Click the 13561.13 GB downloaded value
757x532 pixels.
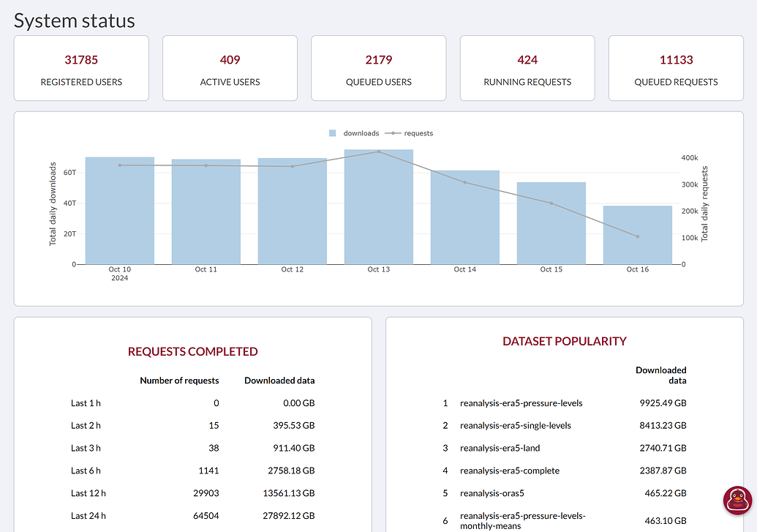pos(289,493)
